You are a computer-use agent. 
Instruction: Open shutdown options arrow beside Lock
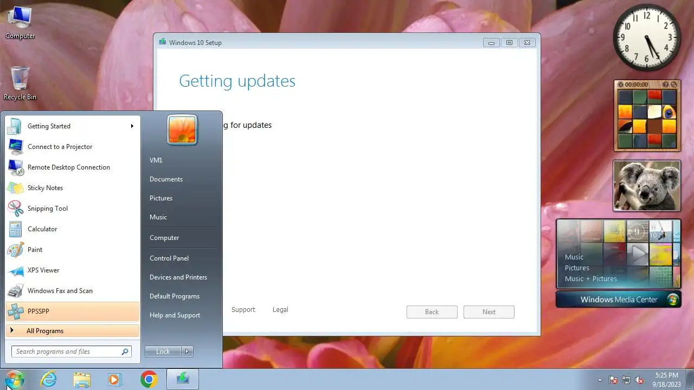[x=187, y=352]
